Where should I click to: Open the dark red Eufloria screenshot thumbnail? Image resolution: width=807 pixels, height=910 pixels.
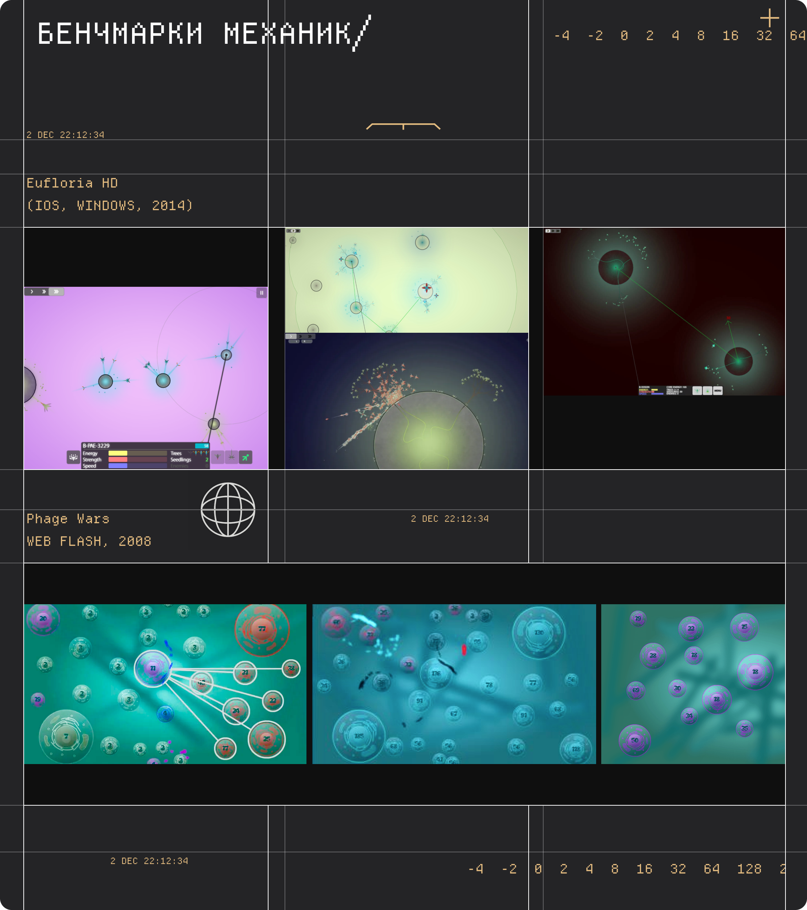coord(664,312)
